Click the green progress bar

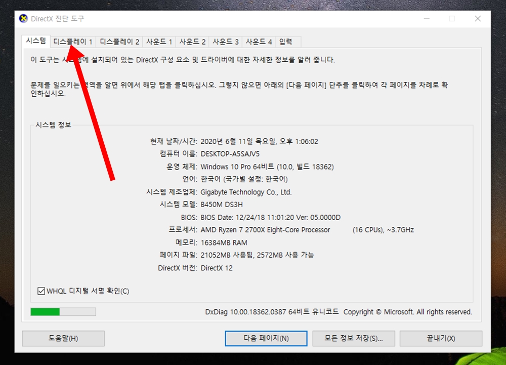[63, 312]
